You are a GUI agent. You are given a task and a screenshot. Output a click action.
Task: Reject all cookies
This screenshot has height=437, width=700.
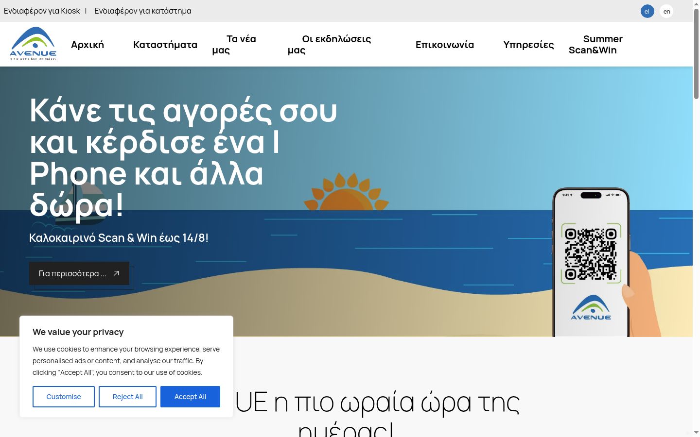(x=128, y=397)
